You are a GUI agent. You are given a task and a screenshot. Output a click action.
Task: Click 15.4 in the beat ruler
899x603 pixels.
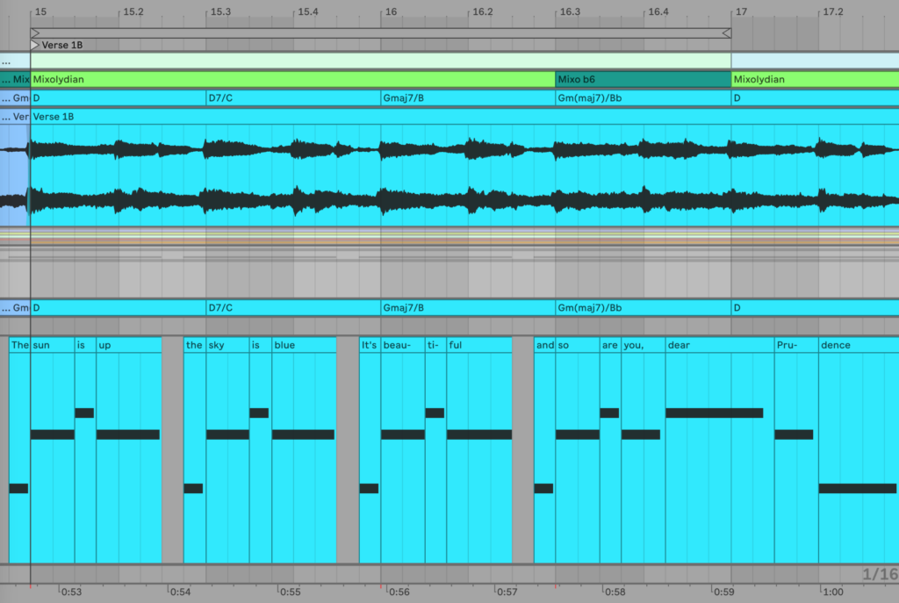tap(308, 11)
